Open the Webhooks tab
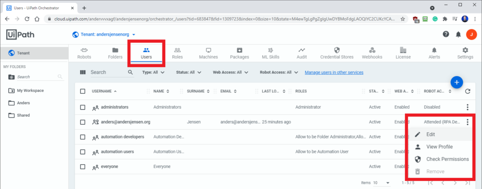Image resolution: width=482 pixels, height=189 pixels. [372, 53]
